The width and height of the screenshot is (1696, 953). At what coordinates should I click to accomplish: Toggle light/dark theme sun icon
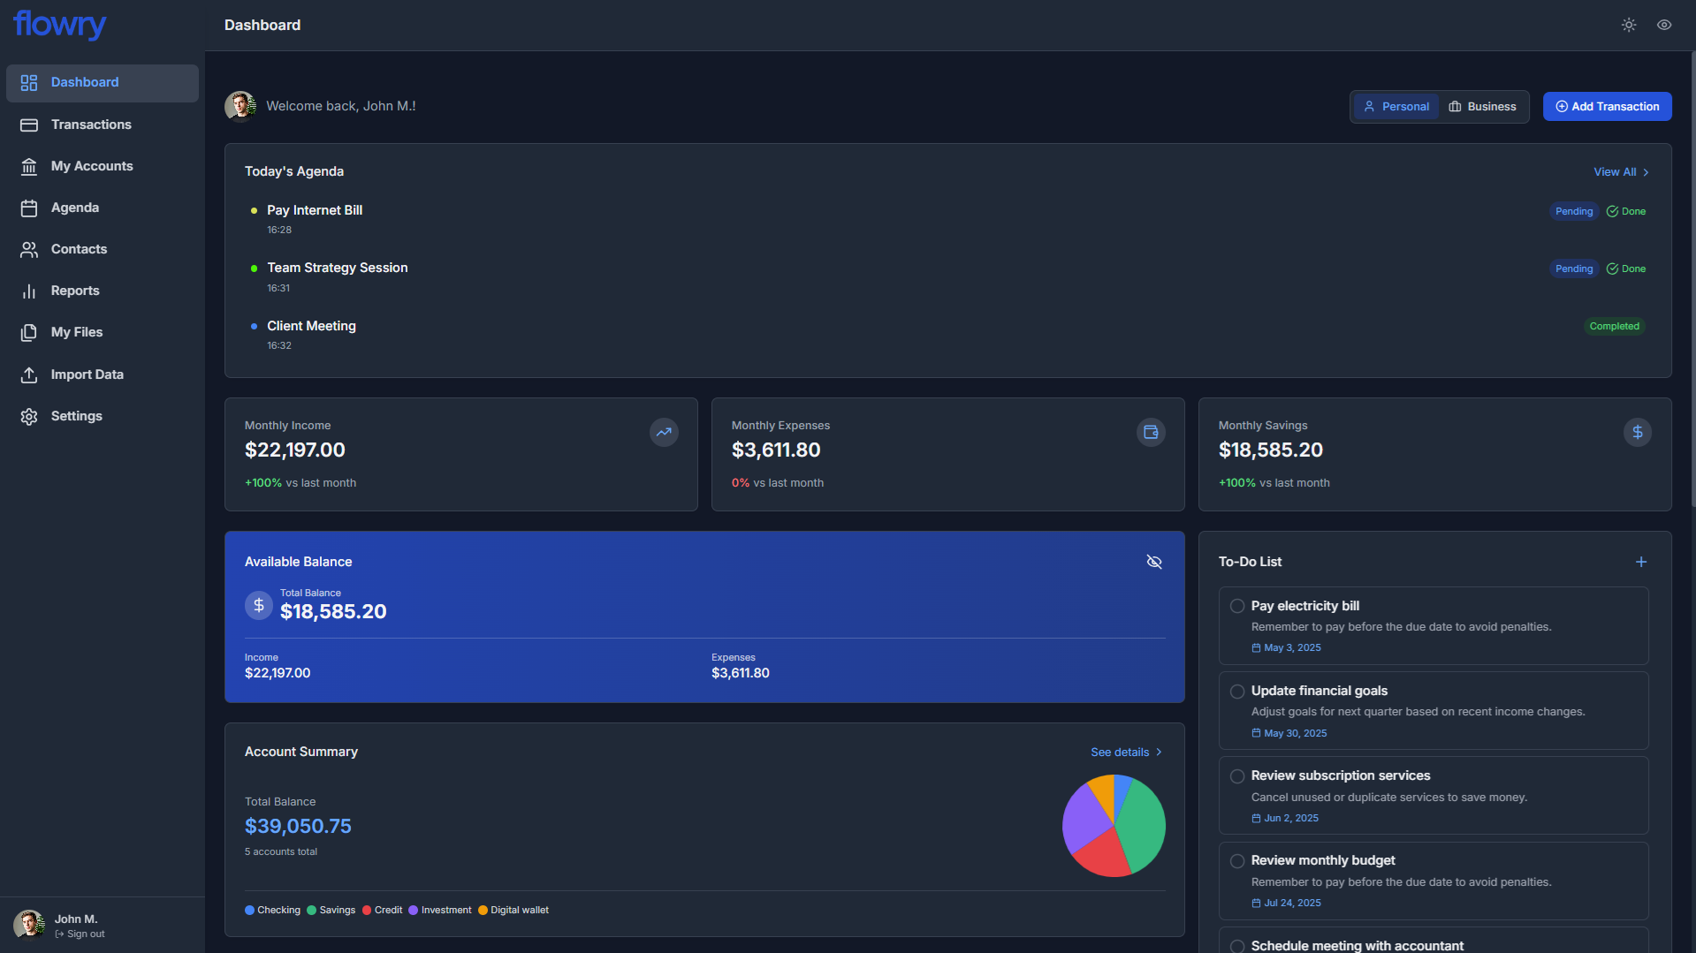coord(1629,25)
